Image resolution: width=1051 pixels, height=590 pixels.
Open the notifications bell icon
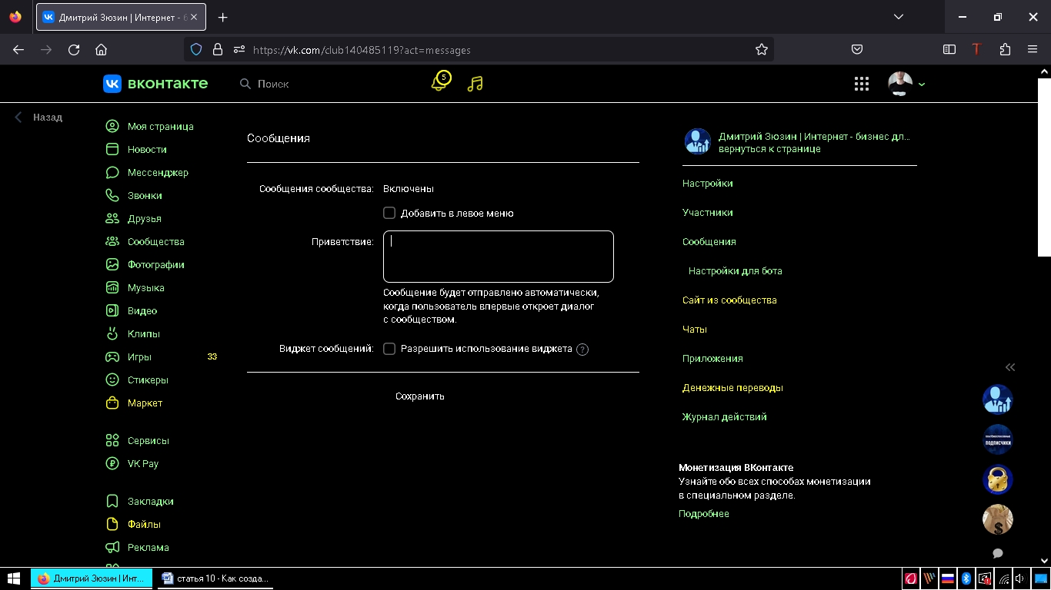(439, 83)
